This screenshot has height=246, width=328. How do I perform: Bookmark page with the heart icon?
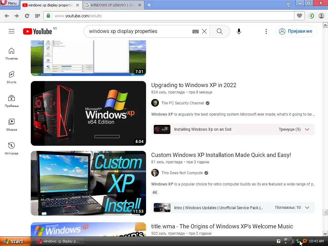click(x=299, y=16)
